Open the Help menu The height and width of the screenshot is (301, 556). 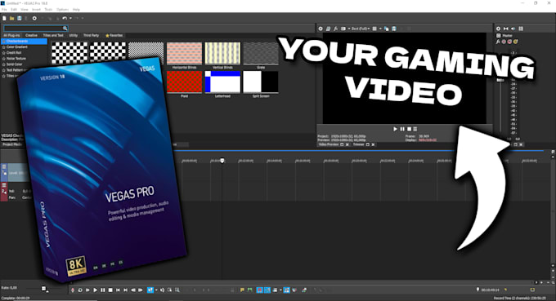tap(76, 10)
